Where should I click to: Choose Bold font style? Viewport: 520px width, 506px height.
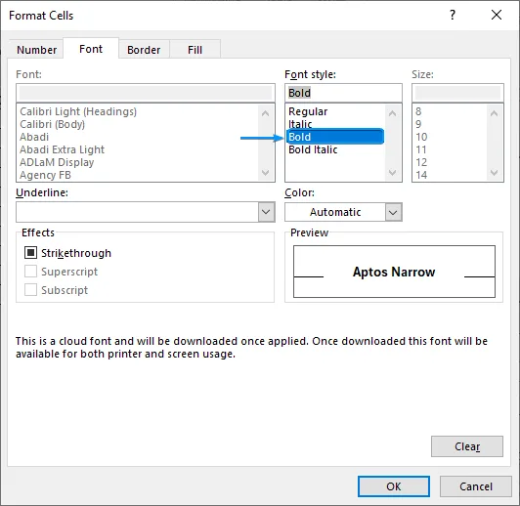335,137
